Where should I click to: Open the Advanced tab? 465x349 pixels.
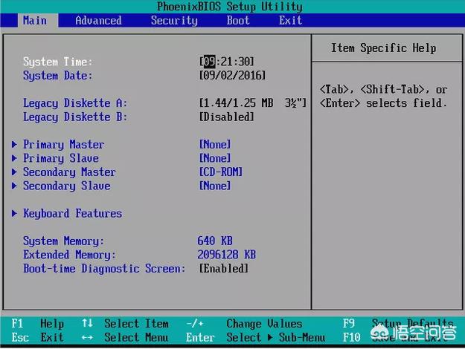pyautogui.click(x=98, y=21)
